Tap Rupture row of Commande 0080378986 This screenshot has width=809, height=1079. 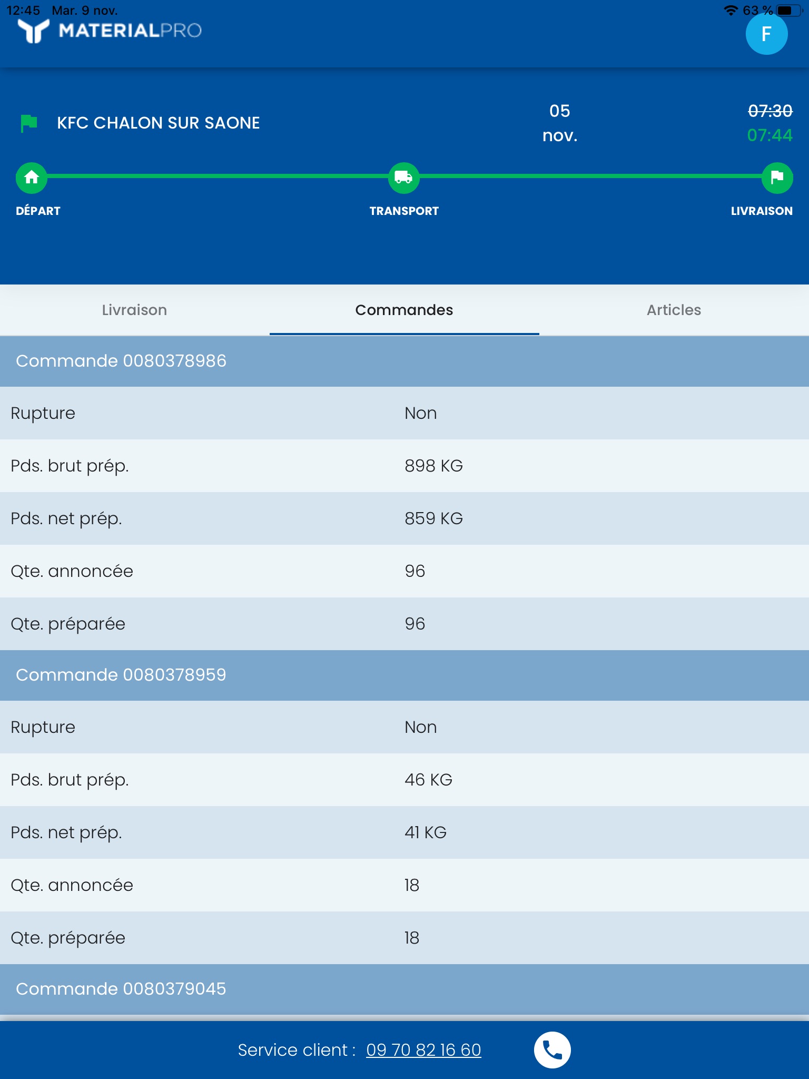tap(404, 413)
